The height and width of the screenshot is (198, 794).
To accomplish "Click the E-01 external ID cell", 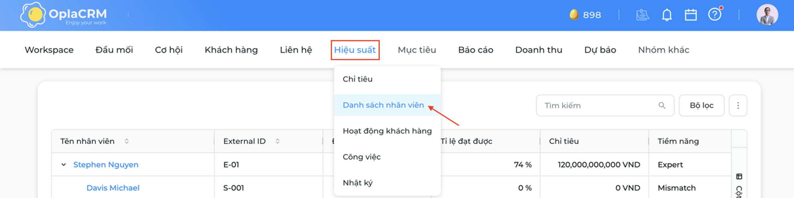I will coord(269,164).
